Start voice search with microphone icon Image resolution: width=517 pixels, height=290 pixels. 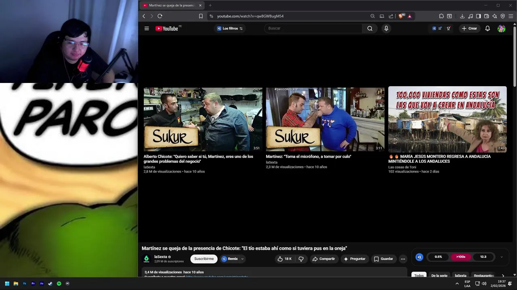[386, 28]
